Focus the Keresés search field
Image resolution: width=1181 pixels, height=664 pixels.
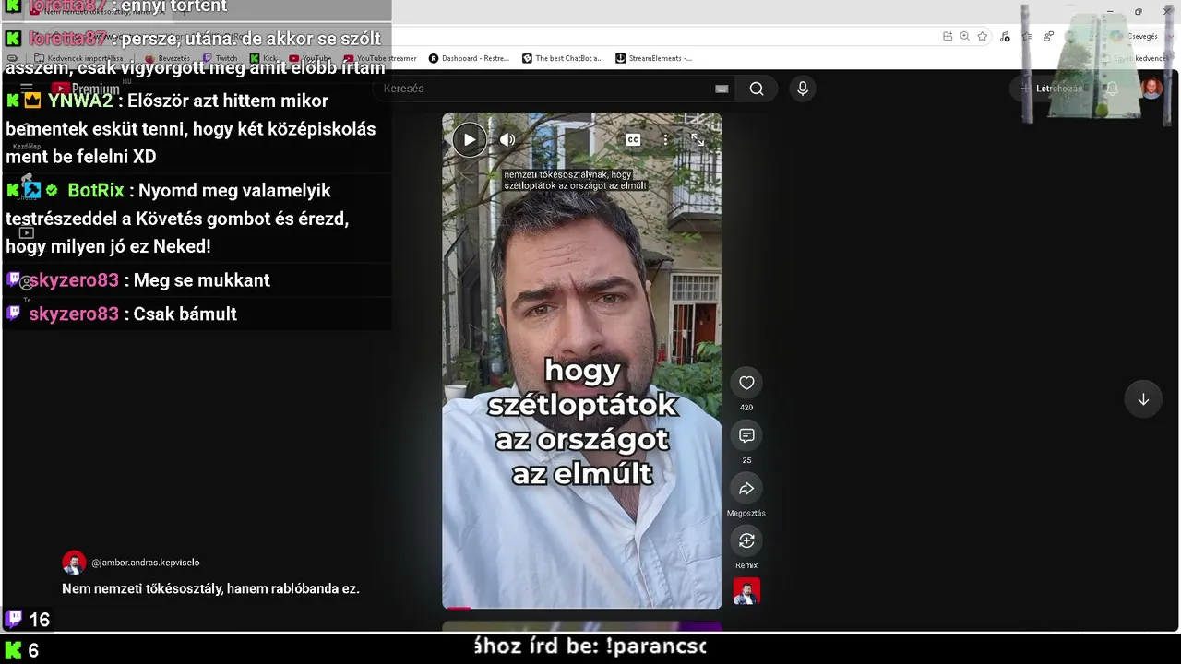554,89
